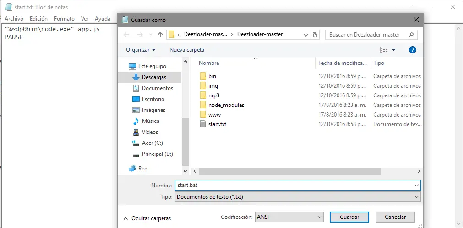Expand the view options dropdown arrow
This screenshot has height=228, width=463.
coord(393,50)
